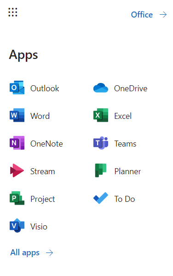Click the app launcher waffle icon

(x=13, y=12)
